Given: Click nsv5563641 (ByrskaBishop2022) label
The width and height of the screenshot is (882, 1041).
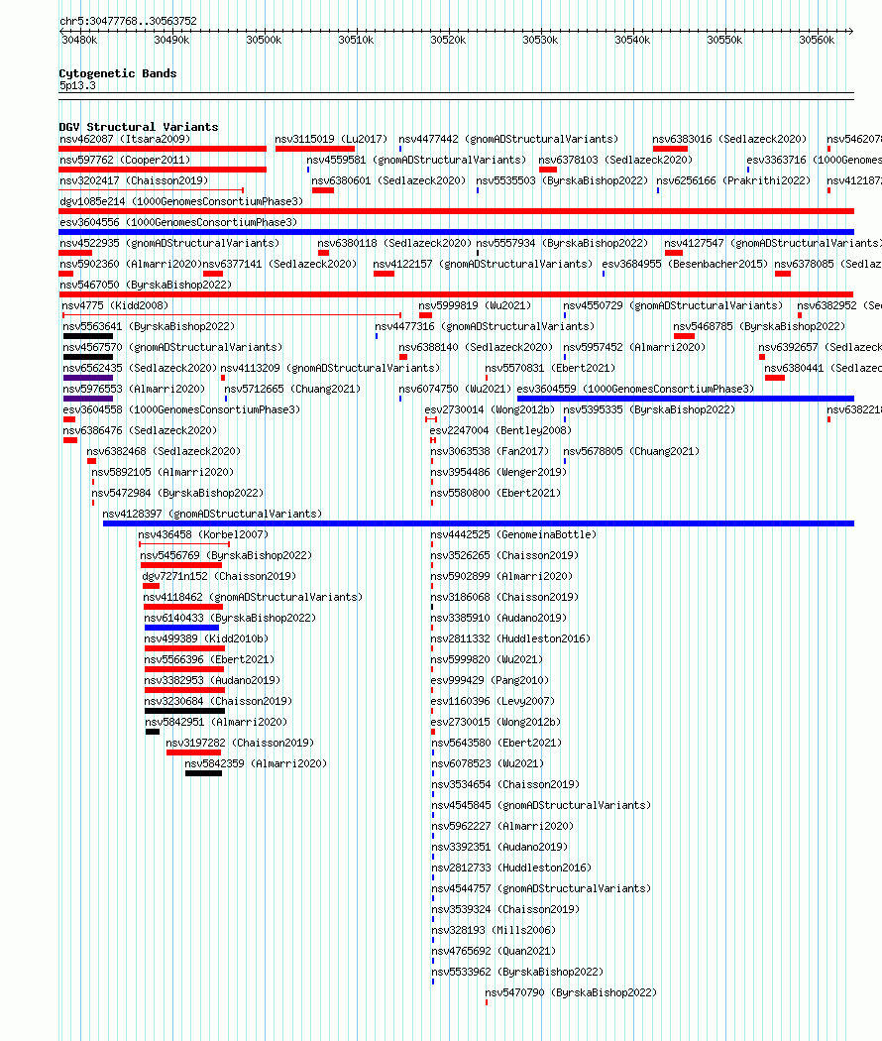Looking at the screenshot, I should point(149,326).
